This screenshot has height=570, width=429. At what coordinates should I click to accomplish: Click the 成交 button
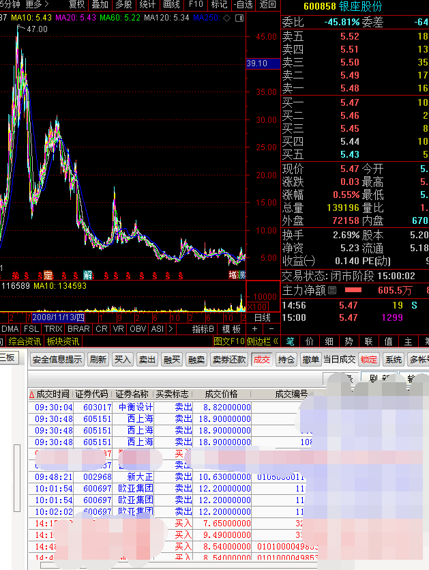pyautogui.click(x=261, y=360)
